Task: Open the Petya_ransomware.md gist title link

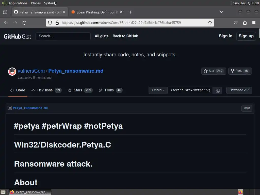Action: (76, 71)
